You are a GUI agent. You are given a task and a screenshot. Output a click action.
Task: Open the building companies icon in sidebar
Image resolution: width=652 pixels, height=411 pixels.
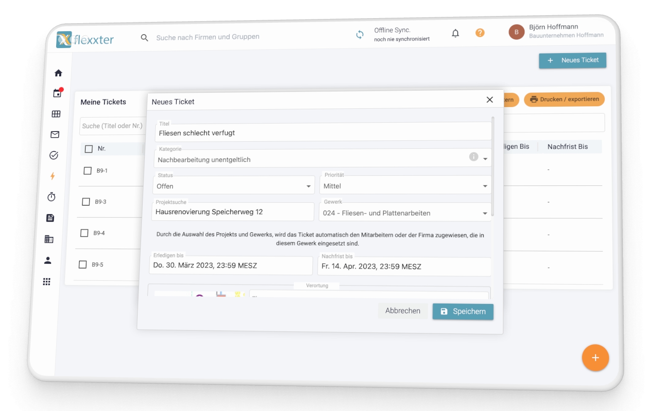(x=49, y=239)
